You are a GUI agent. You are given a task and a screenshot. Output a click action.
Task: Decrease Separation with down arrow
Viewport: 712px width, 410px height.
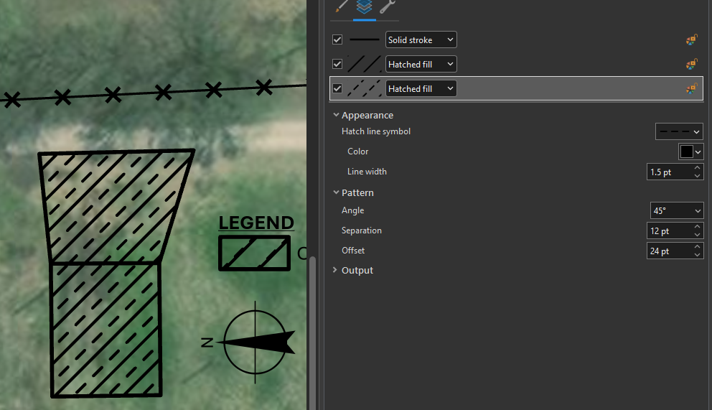point(698,235)
